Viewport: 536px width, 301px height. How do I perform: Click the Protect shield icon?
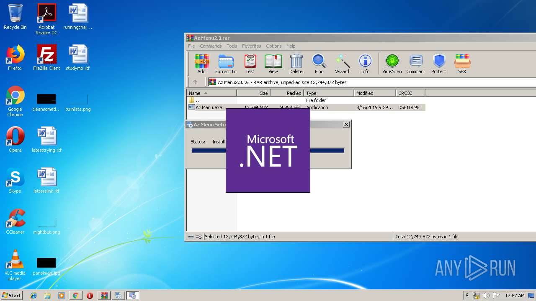click(439, 64)
